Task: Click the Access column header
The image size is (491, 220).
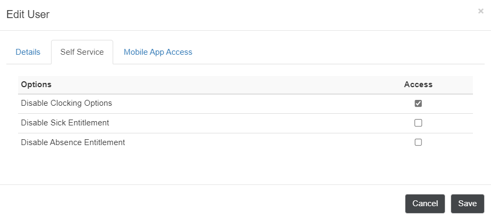Action: [x=418, y=84]
